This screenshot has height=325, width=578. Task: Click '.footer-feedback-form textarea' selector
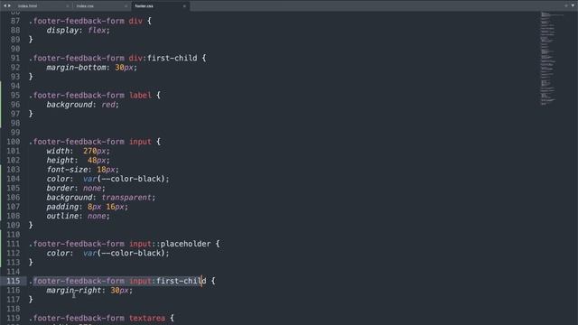tap(97, 318)
